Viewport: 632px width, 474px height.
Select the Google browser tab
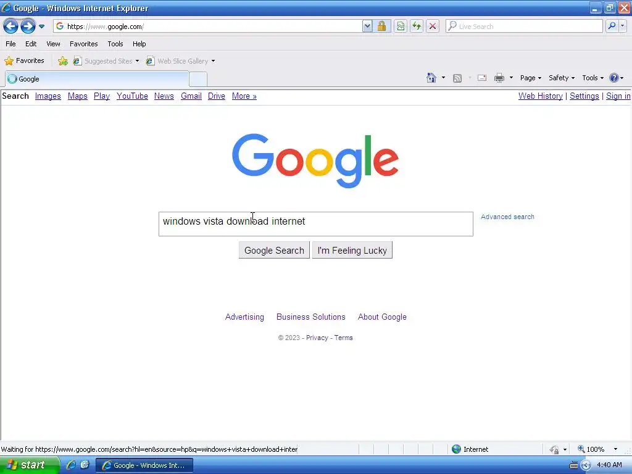pyautogui.click(x=97, y=79)
